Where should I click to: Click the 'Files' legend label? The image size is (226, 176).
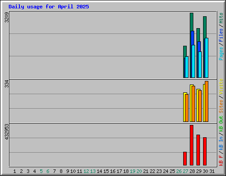pyautogui.click(x=221, y=35)
